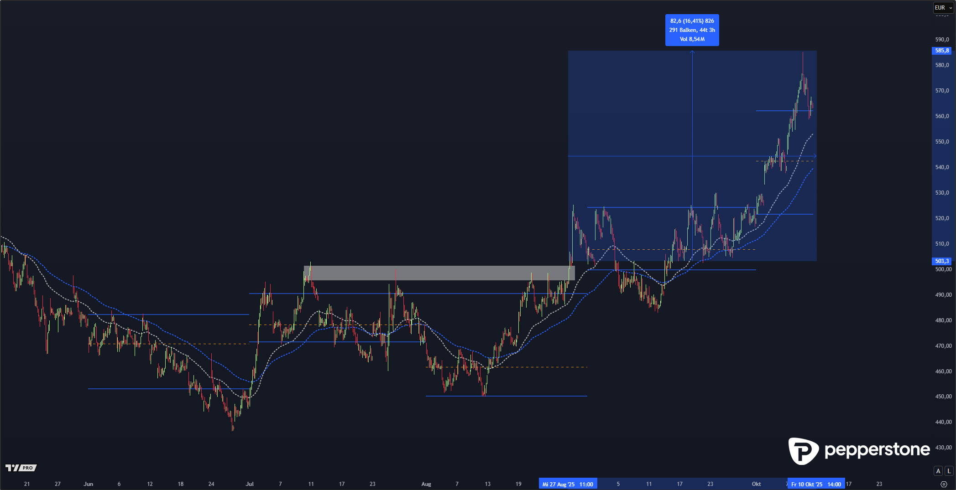Click the 450,00 price axis label
The image size is (956, 490).
click(x=943, y=397)
